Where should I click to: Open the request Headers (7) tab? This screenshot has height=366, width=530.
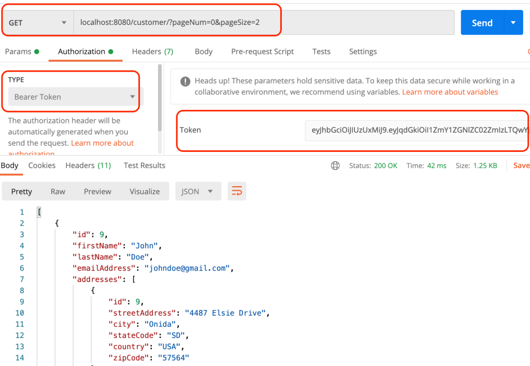tap(152, 51)
